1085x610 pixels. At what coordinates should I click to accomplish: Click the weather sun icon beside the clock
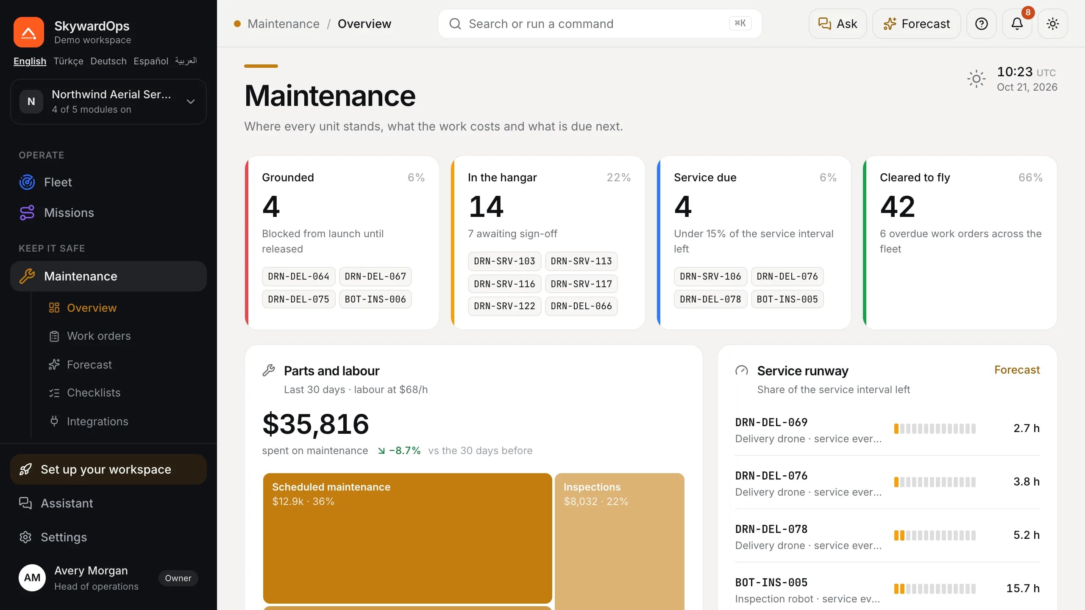(x=976, y=79)
